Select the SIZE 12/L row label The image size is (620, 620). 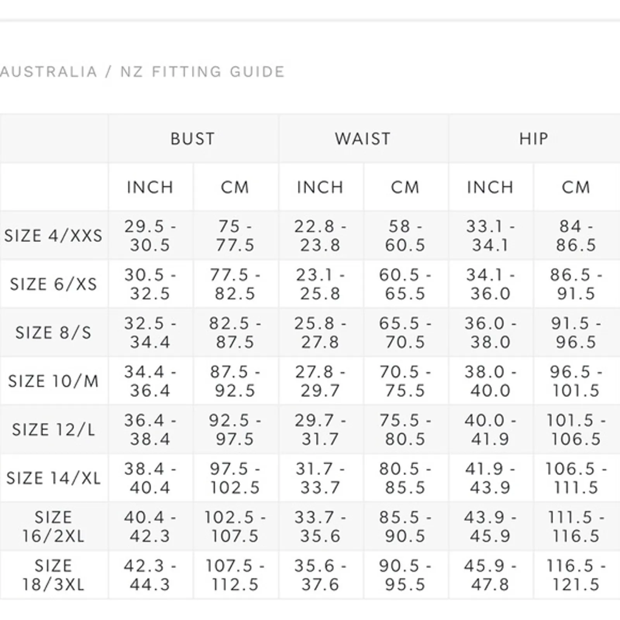pos(53,429)
